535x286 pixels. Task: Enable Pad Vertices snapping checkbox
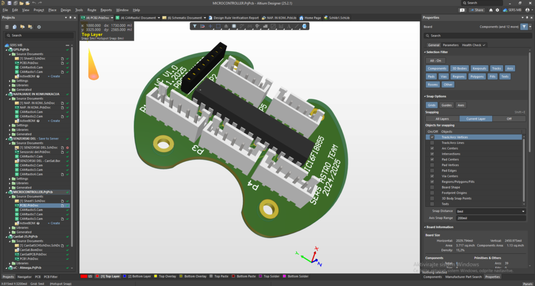[432, 165]
